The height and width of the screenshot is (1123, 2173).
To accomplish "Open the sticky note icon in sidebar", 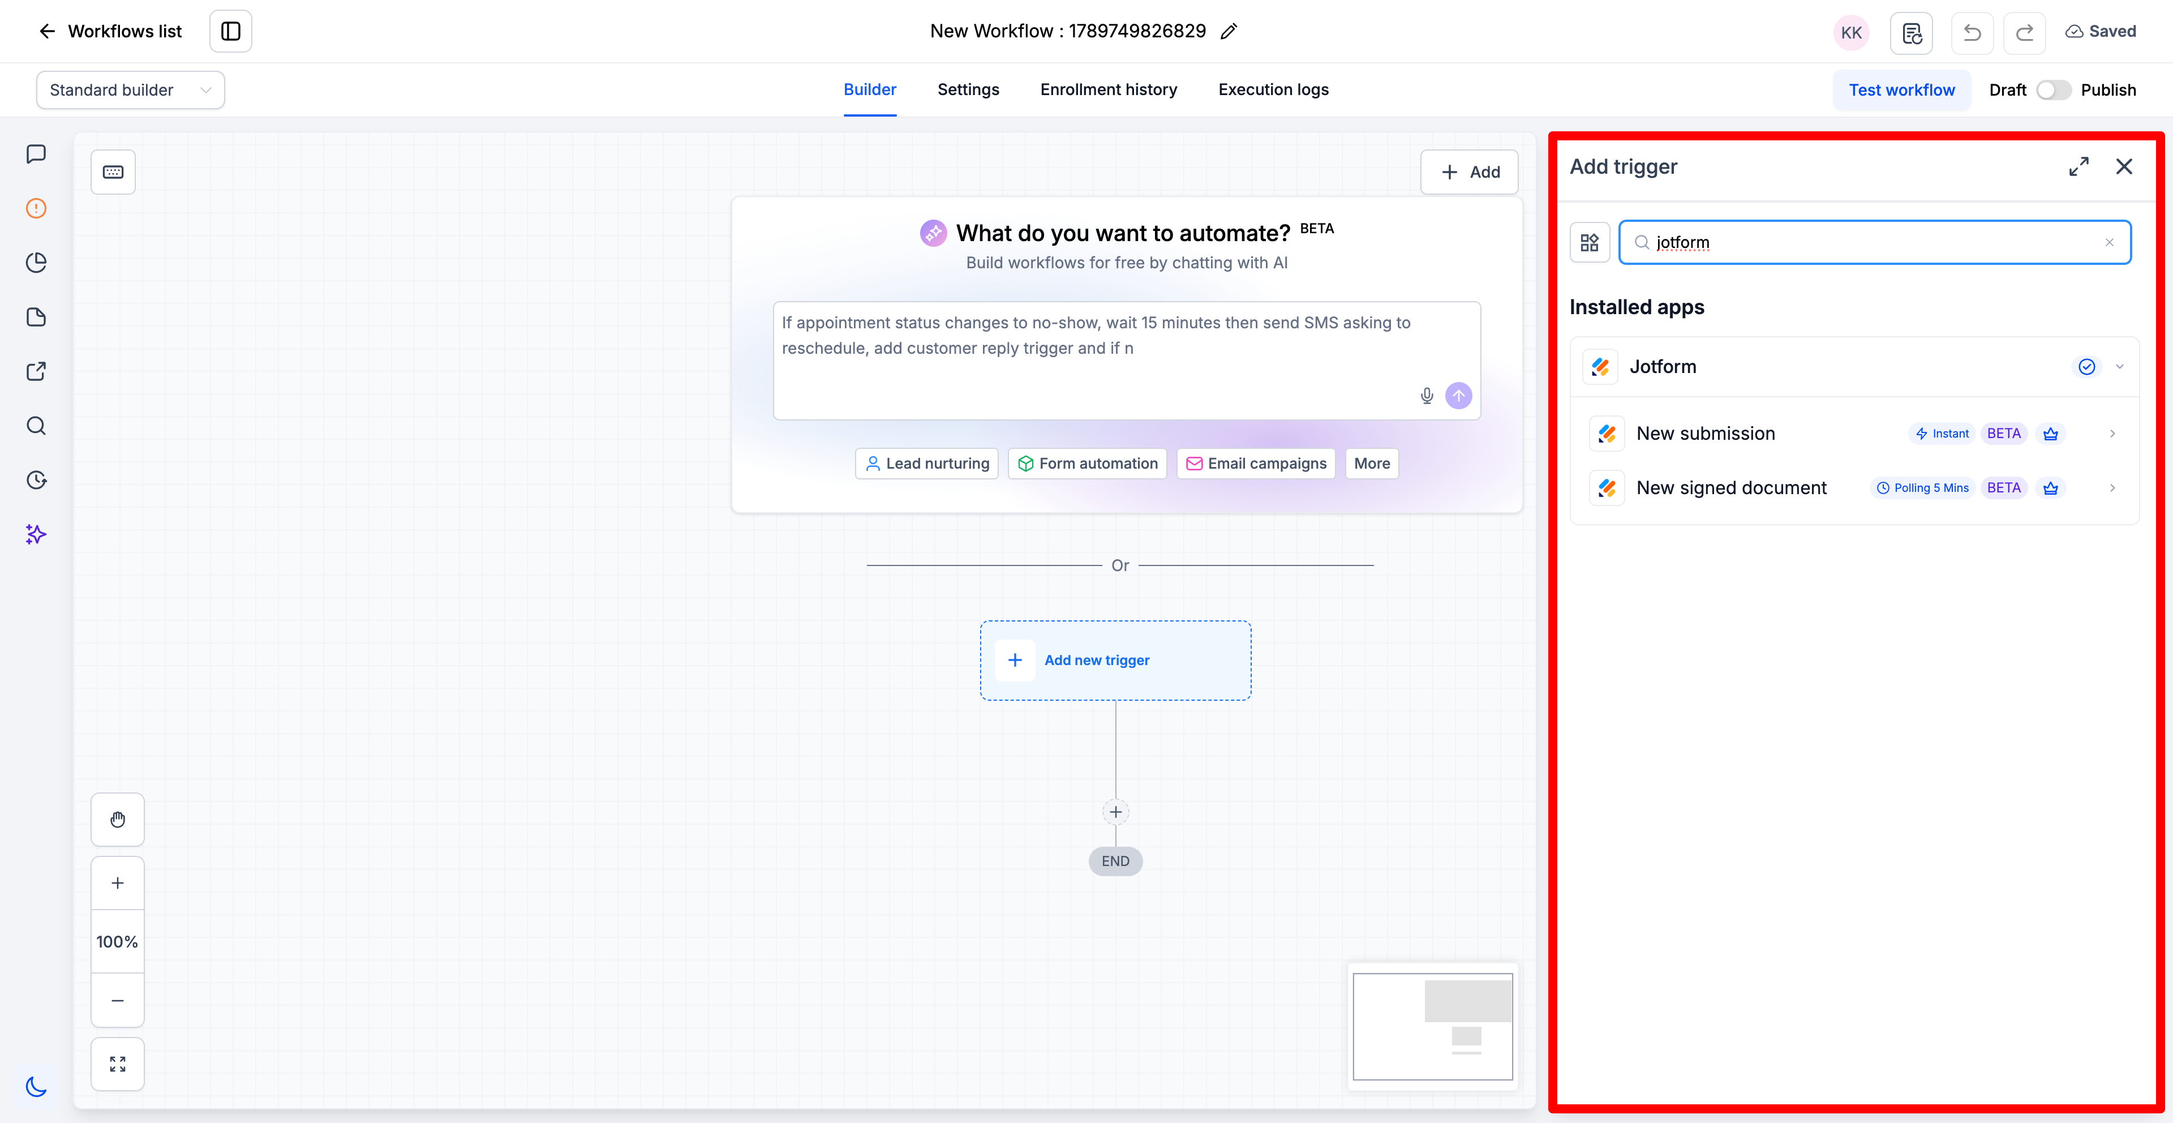I will pos(36,316).
